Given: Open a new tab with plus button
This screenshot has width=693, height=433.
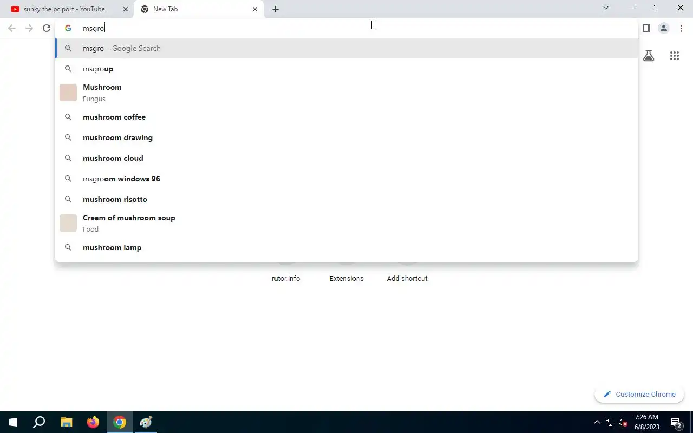Looking at the screenshot, I should [276, 9].
